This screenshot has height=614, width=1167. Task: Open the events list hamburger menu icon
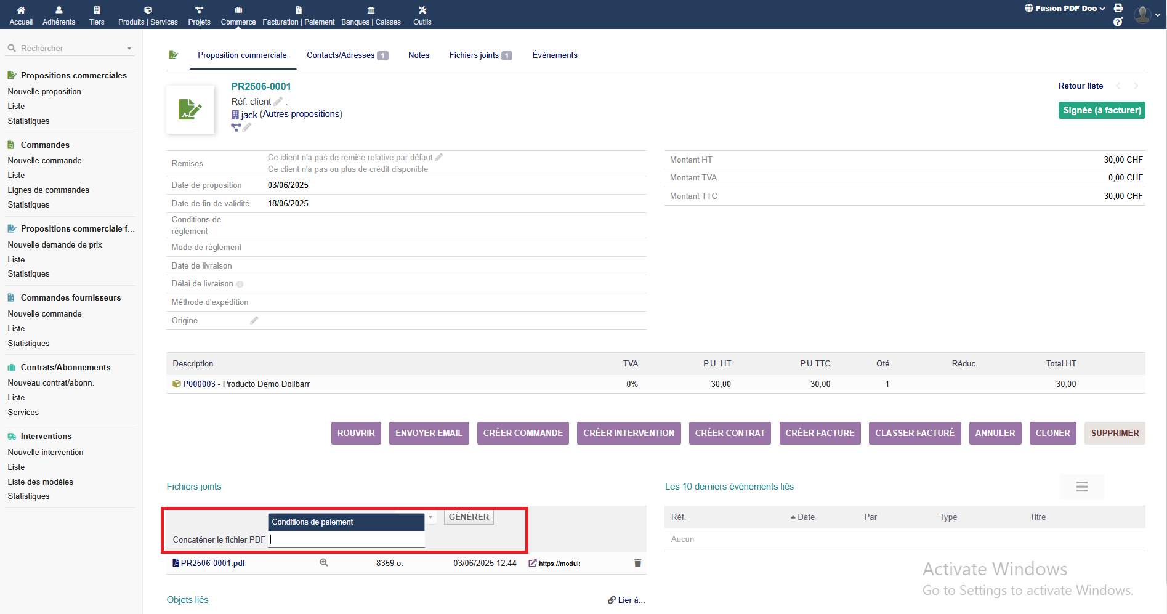[x=1081, y=487]
